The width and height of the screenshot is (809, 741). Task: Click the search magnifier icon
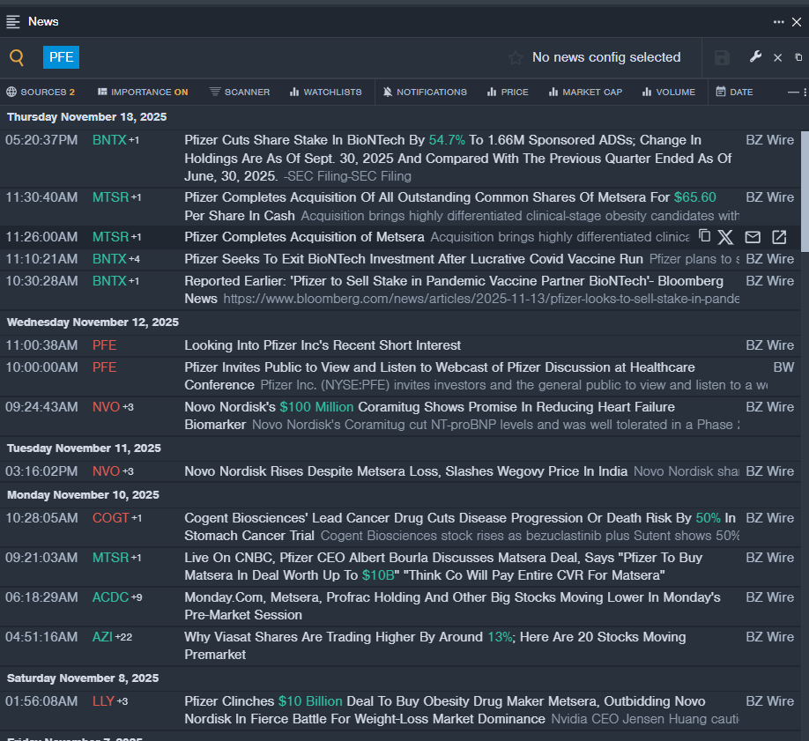(17, 58)
